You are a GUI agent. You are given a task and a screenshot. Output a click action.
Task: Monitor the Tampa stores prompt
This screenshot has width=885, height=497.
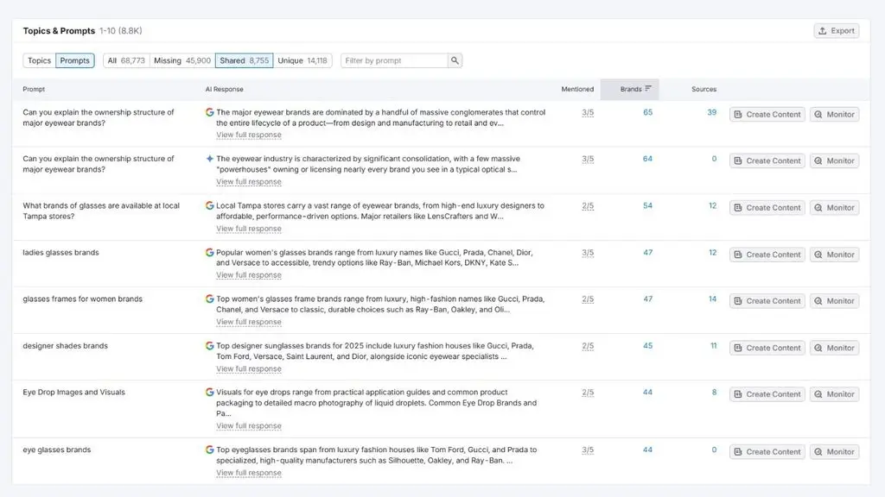click(x=834, y=207)
